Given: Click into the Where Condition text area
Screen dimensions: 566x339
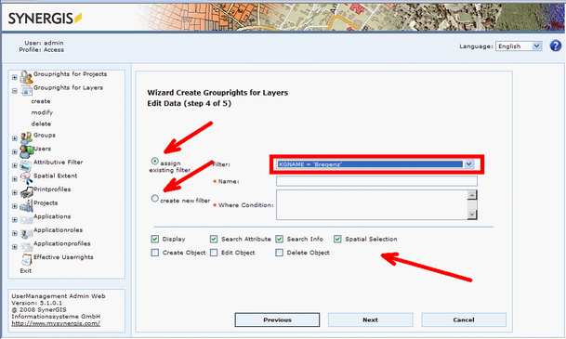Looking at the screenshot, I should pyautogui.click(x=372, y=204).
